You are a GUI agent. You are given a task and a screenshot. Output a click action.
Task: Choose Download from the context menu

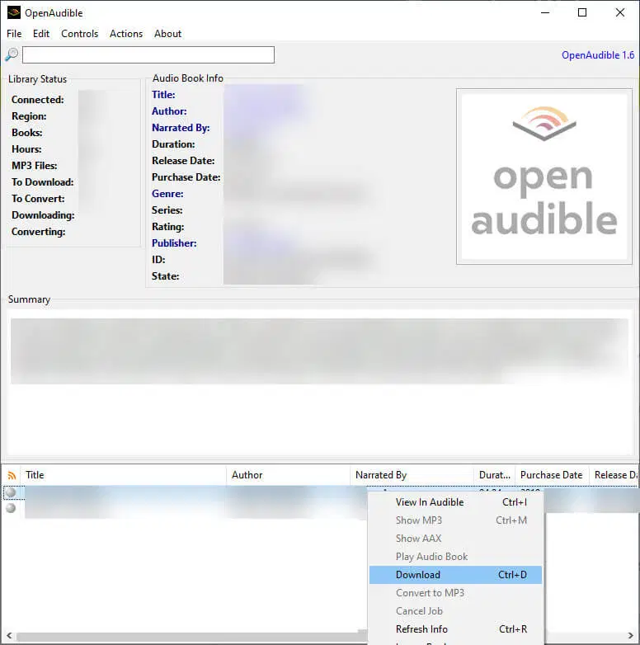418,575
